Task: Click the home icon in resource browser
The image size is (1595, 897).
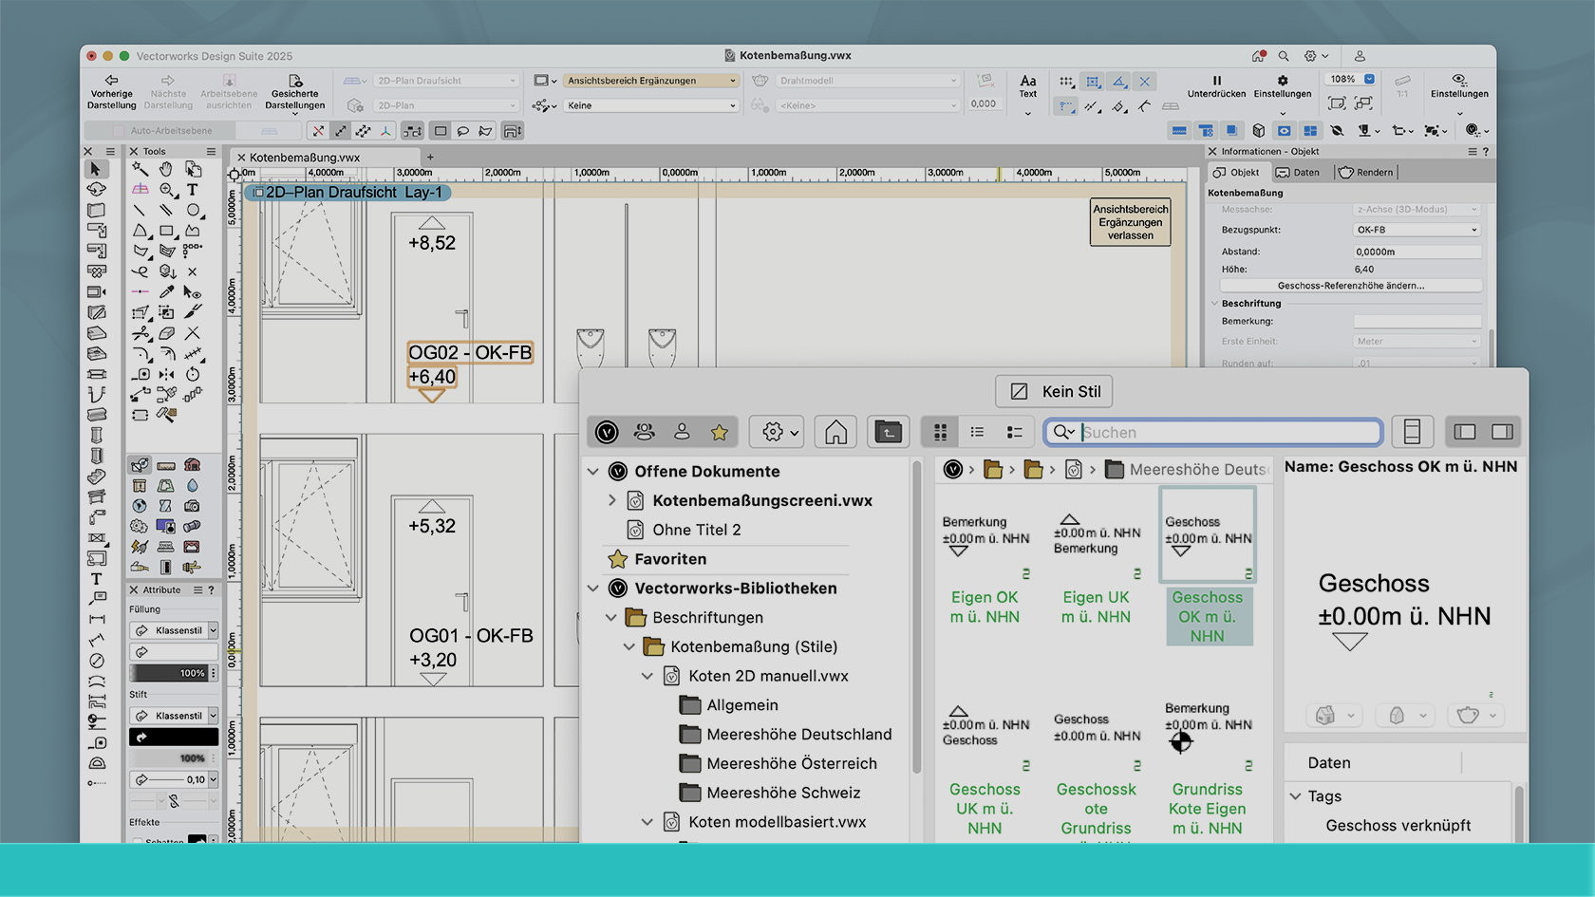Action: pos(835,433)
